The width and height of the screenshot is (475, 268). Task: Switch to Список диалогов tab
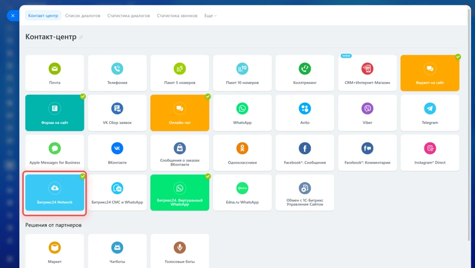pyautogui.click(x=82, y=16)
